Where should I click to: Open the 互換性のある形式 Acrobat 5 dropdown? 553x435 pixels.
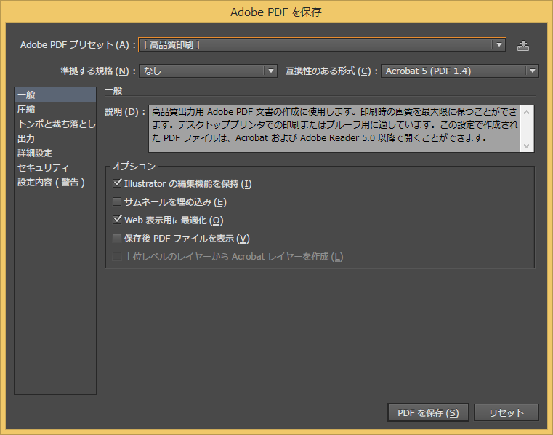[459, 71]
